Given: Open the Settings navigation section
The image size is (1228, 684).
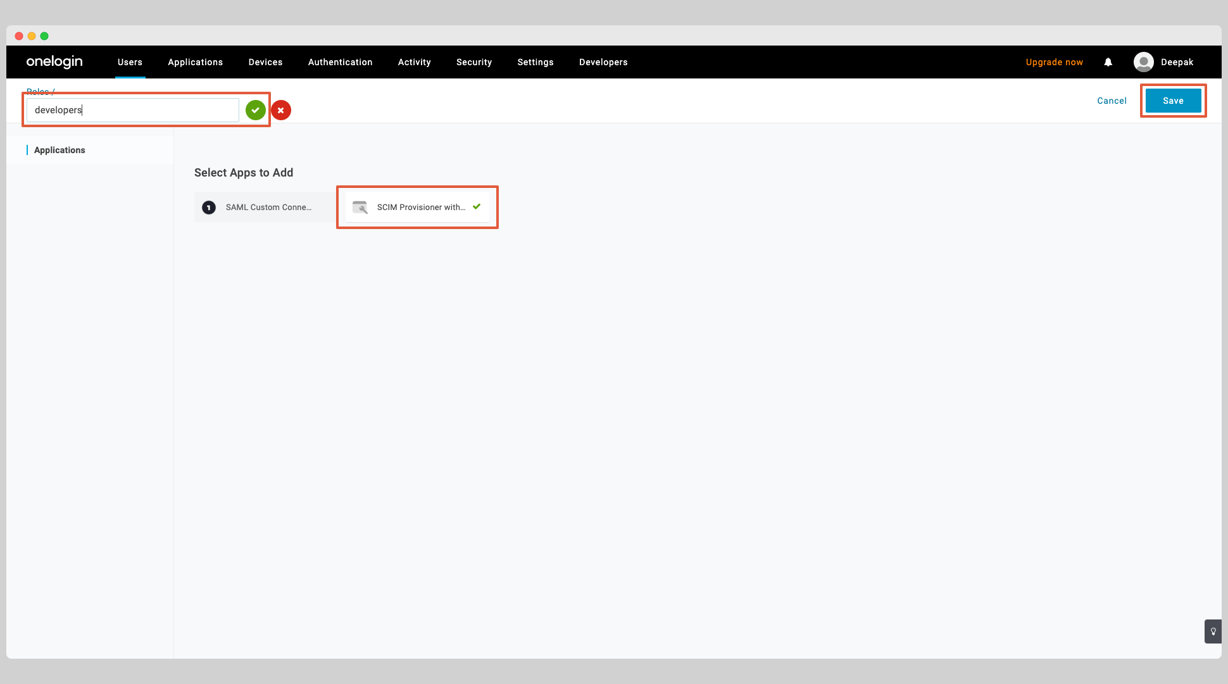Looking at the screenshot, I should (x=535, y=61).
